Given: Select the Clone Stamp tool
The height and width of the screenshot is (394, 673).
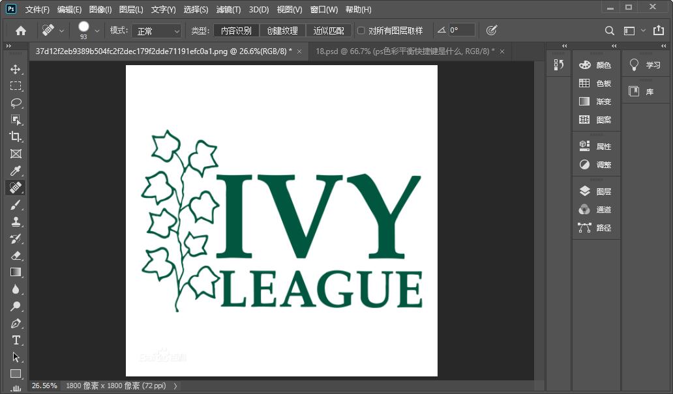Looking at the screenshot, I should (x=16, y=221).
